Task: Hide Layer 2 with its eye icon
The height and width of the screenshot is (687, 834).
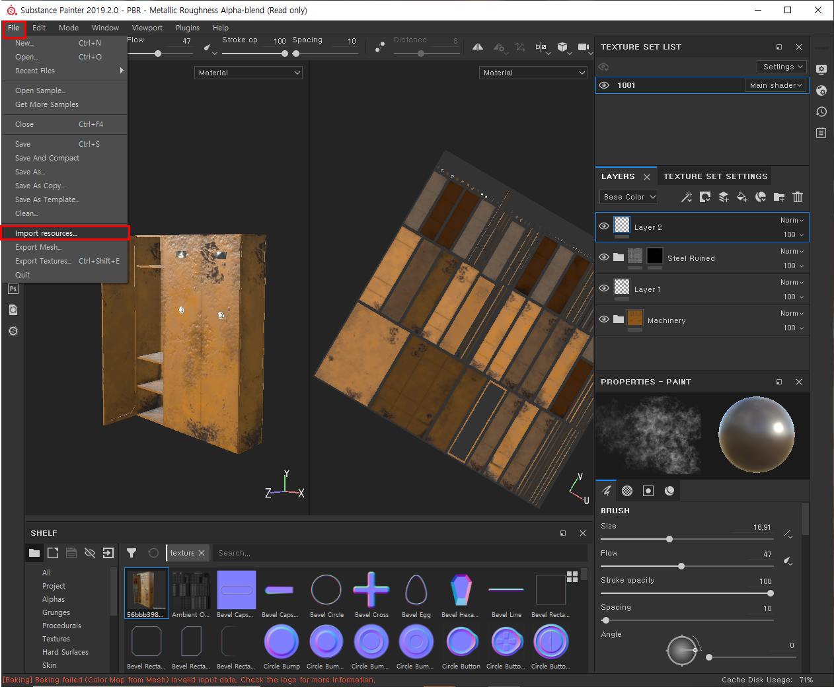Action: 604,226
